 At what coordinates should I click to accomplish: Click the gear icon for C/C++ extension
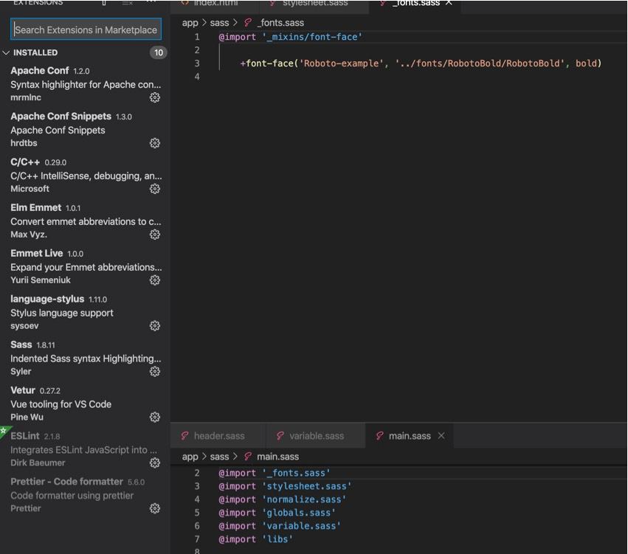pos(154,189)
